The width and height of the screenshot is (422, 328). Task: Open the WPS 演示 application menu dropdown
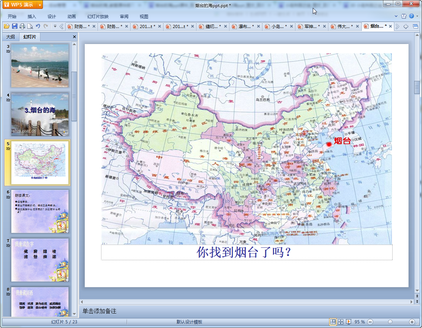coord(40,5)
